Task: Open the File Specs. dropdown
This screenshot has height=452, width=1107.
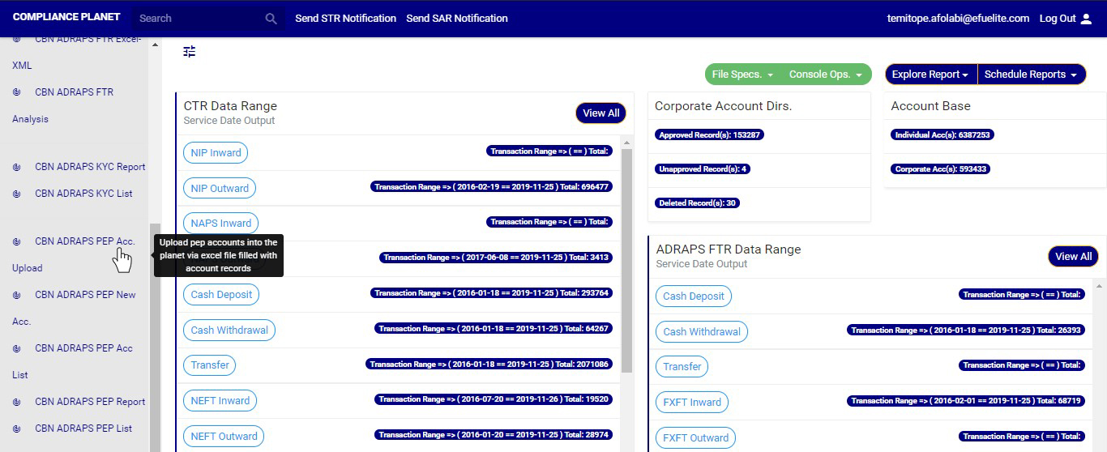Action: [742, 75]
